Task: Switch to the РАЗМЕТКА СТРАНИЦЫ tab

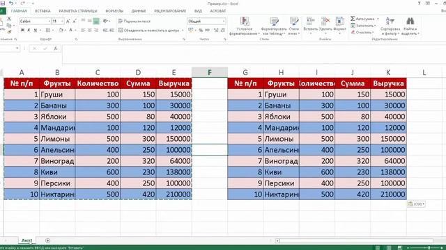Action: 78,11
